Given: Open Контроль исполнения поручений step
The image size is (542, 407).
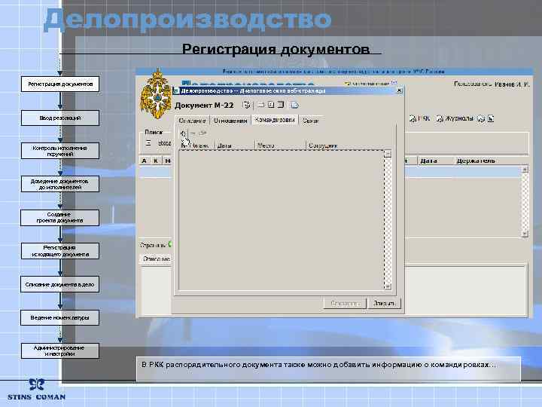Looking at the screenshot, I should click(60, 151).
